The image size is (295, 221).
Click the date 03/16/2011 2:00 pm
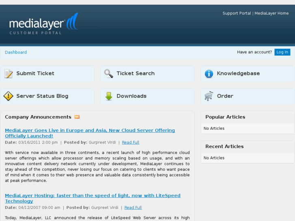[38, 142]
